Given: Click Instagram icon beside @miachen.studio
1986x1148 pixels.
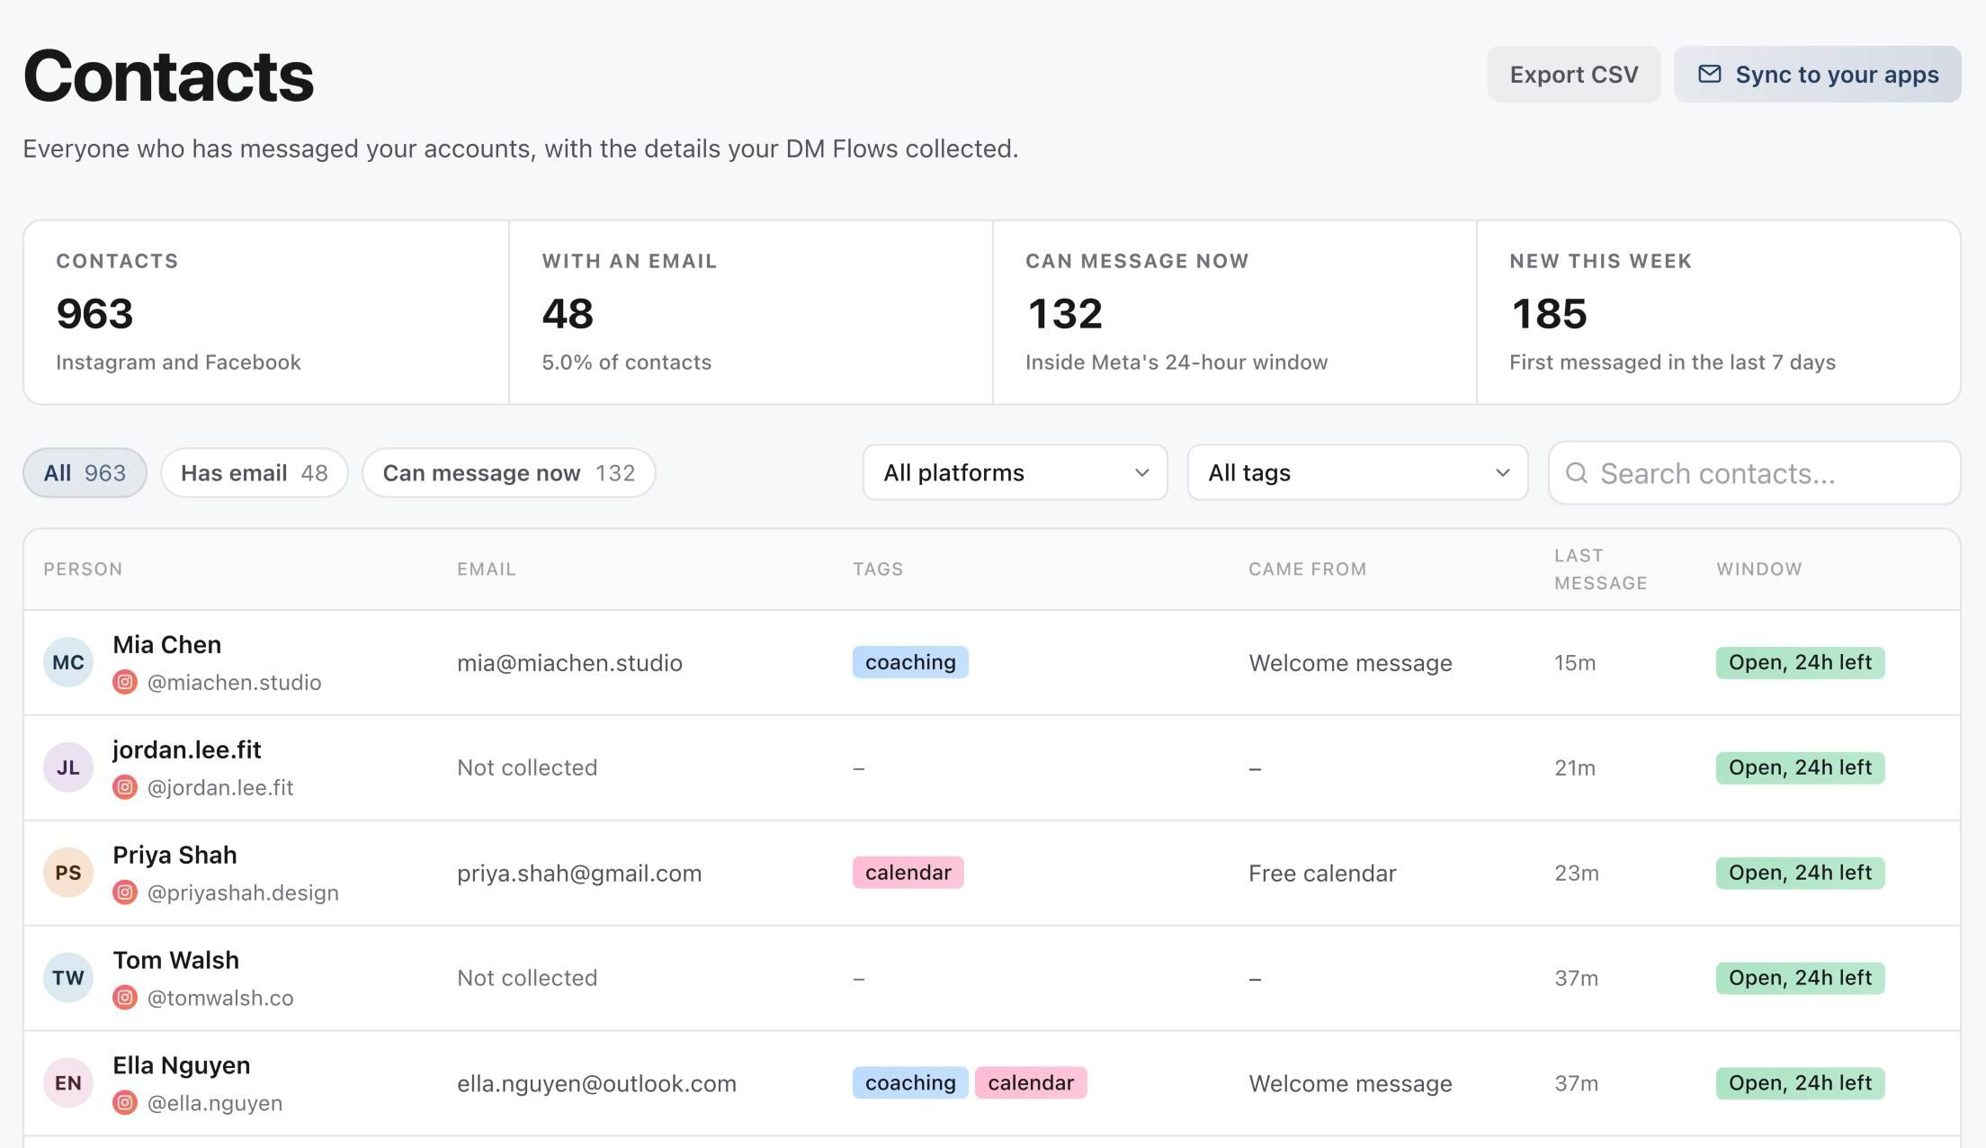Looking at the screenshot, I should (125, 682).
